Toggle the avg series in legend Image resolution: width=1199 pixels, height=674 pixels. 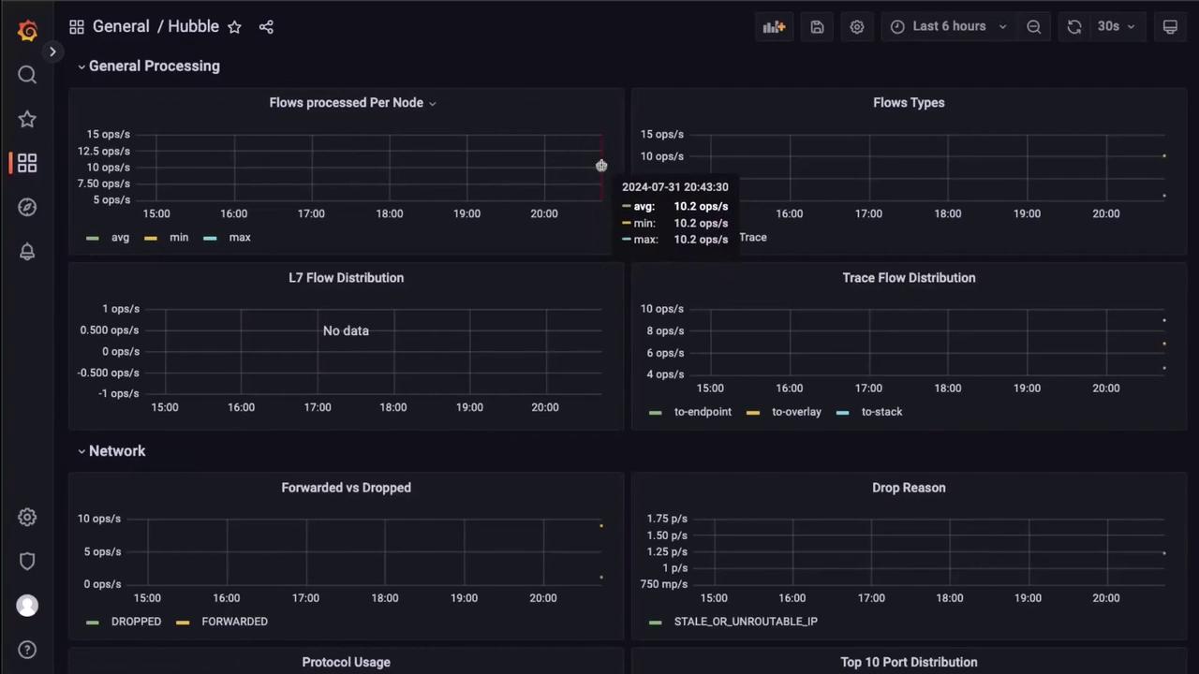point(120,238)
